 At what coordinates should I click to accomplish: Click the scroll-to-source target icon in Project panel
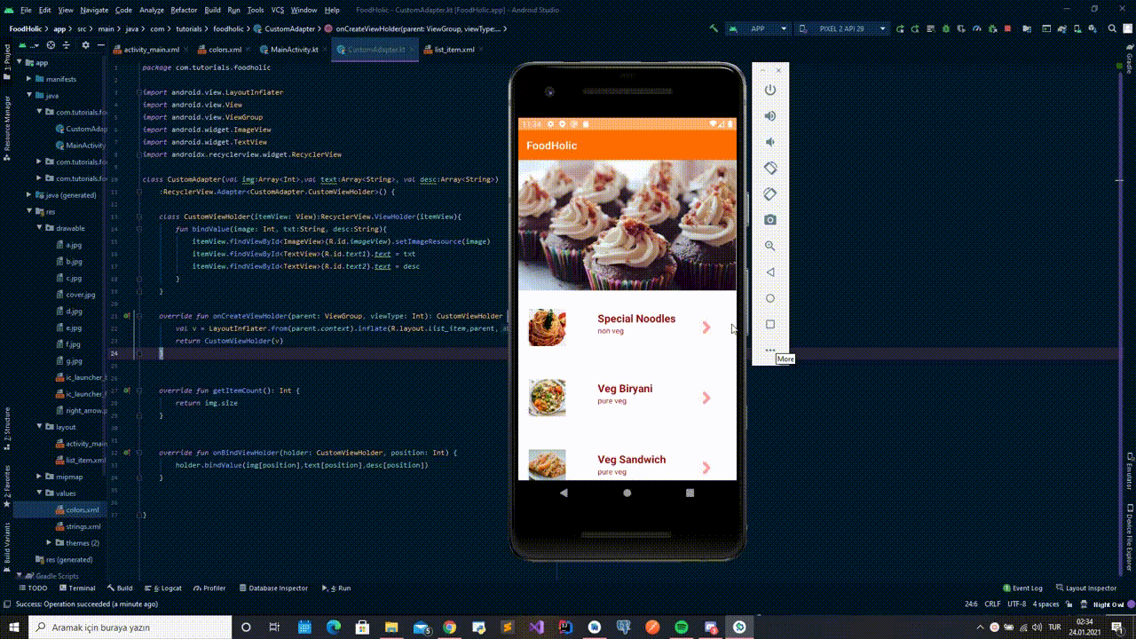(x=51, y=45)
